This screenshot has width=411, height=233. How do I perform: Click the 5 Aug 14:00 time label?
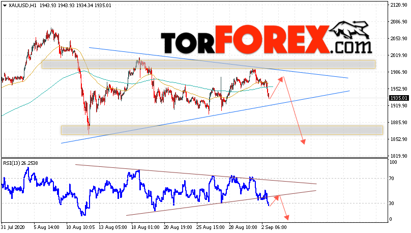click(x=47, y=227)
